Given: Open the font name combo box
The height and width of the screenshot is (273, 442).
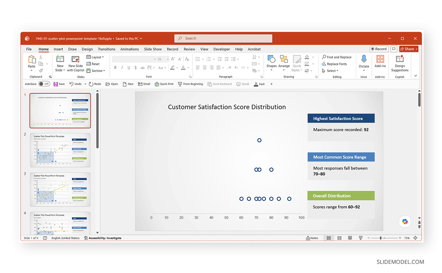Looking at the screenshot, I should pos(134,59).
